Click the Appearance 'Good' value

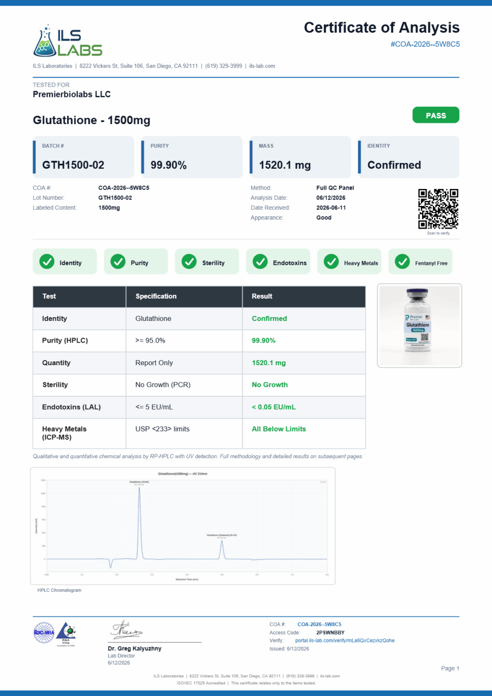click(324, 218)
